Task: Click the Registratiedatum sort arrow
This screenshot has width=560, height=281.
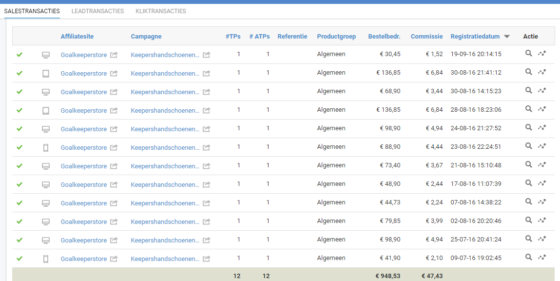Action: 507,37
